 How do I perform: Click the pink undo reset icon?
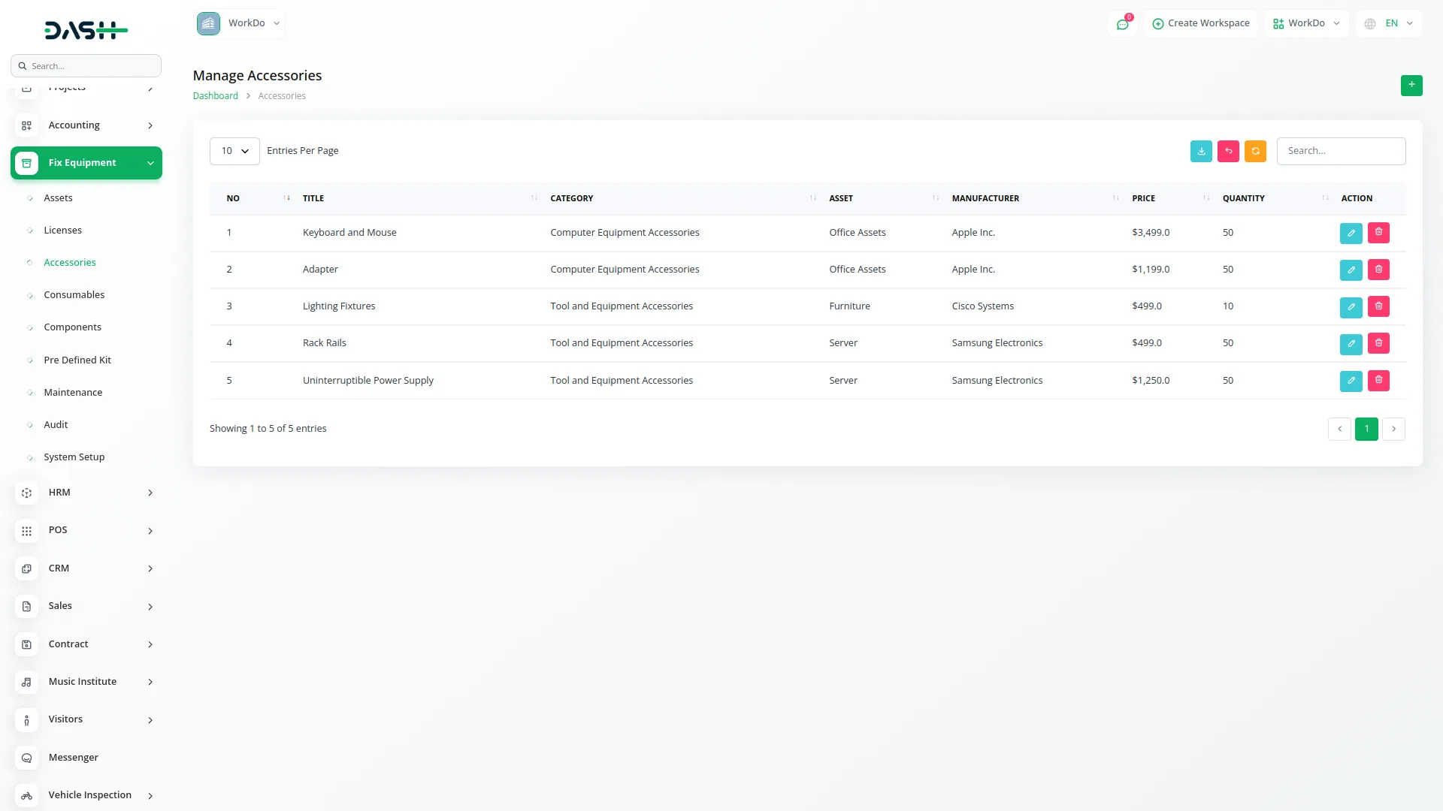coord(1228,151)
